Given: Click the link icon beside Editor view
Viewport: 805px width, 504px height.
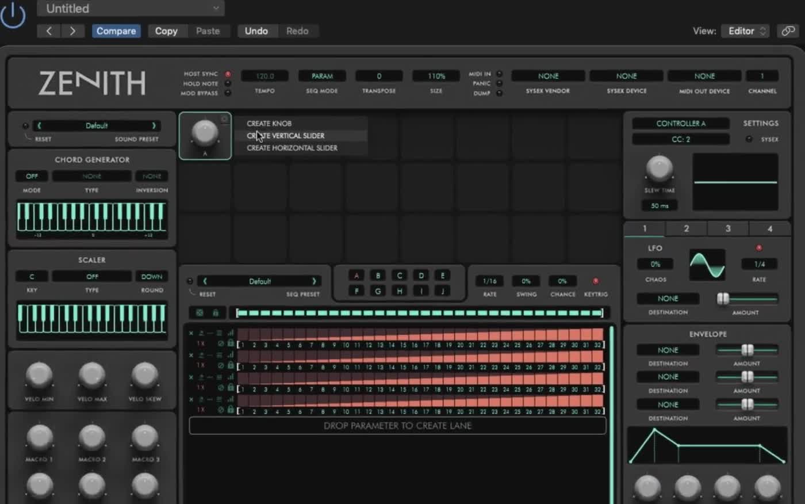Looking at the screenshot, I should (x=788, y=31).
